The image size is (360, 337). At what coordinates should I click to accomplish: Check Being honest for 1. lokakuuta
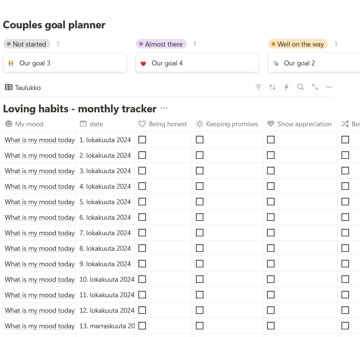[x=142, y=140]
